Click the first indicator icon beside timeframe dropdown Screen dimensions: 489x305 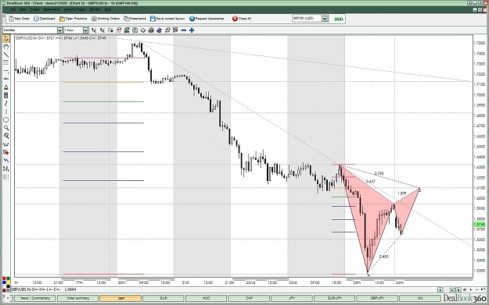(94, 30)
